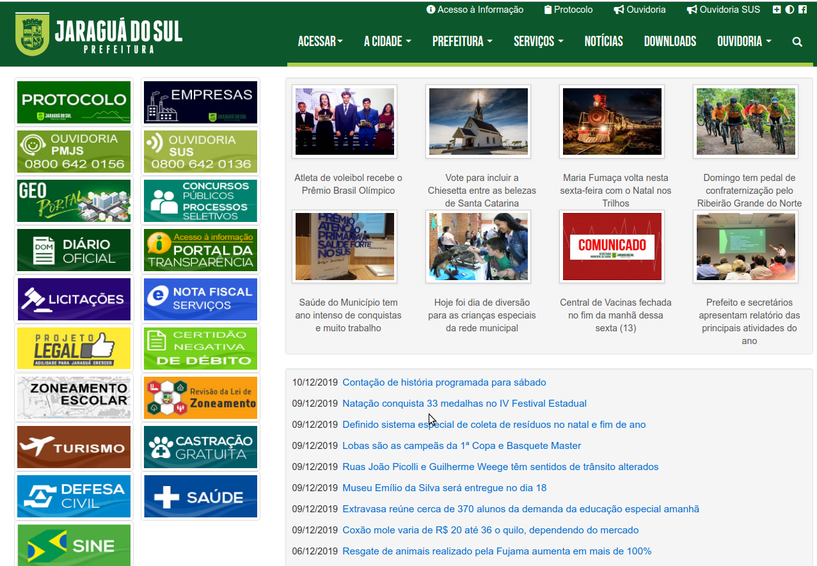This screenshot has width=817, height=566.
Task: Open the Diário Oficial banner
Action: pos(74,250)
